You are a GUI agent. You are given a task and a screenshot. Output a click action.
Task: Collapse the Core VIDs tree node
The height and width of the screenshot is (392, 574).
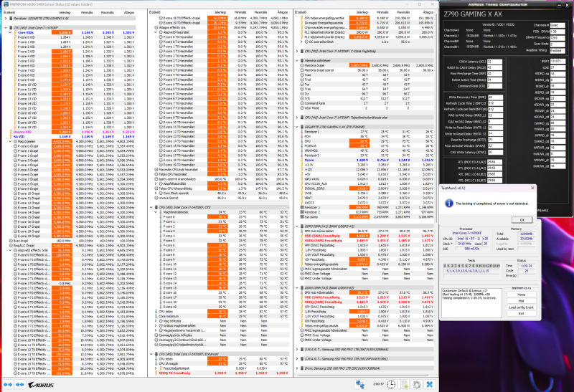[x=10, y=32]
